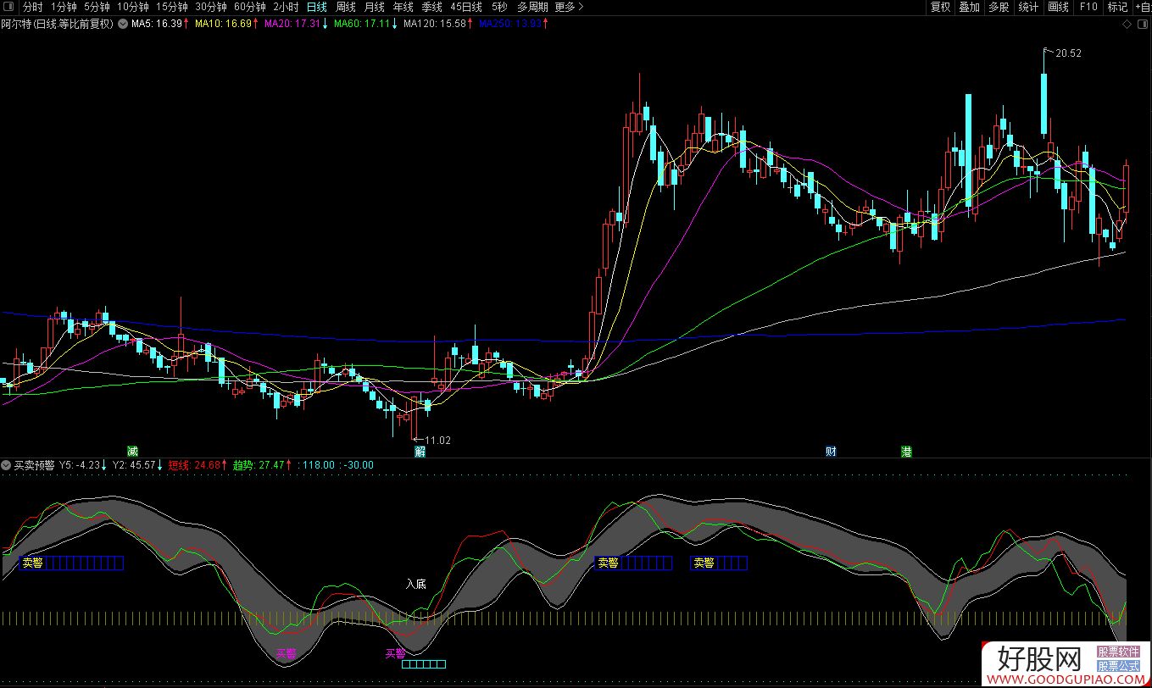Click the 解 event marker
1152x688 pixels.
pos(420,452)
